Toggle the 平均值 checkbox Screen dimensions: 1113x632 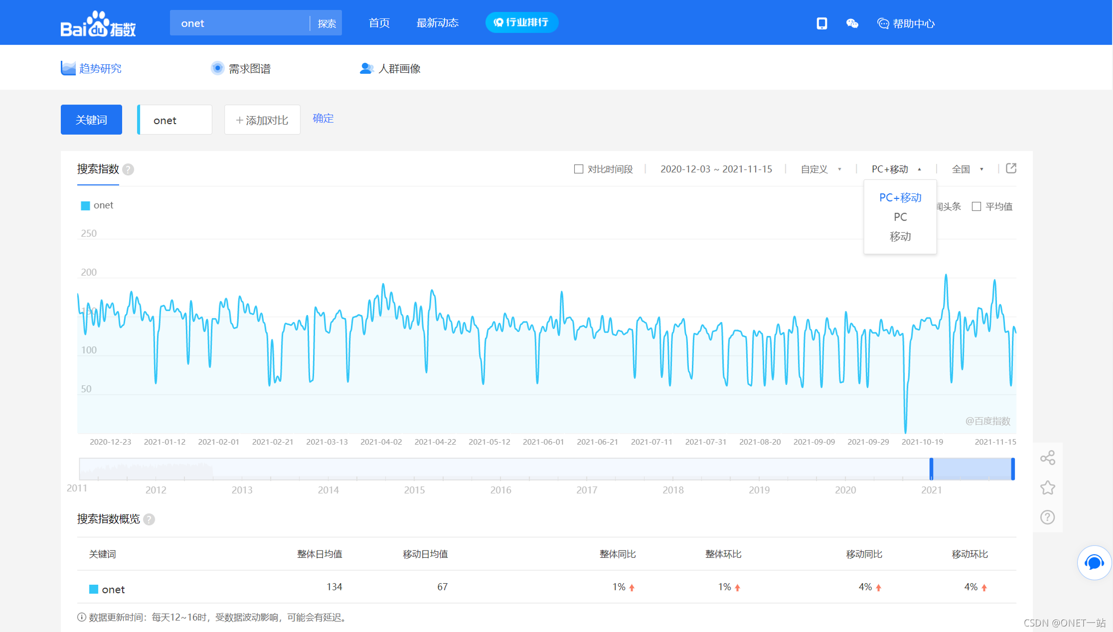pyautogui.click(x=976, y=206)
